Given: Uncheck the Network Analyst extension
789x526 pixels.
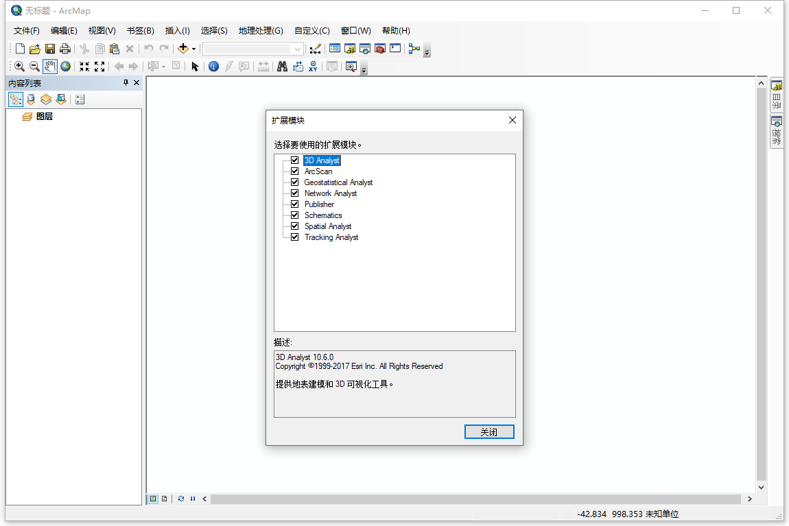Looking at the screenshot, I should [295, 193].
